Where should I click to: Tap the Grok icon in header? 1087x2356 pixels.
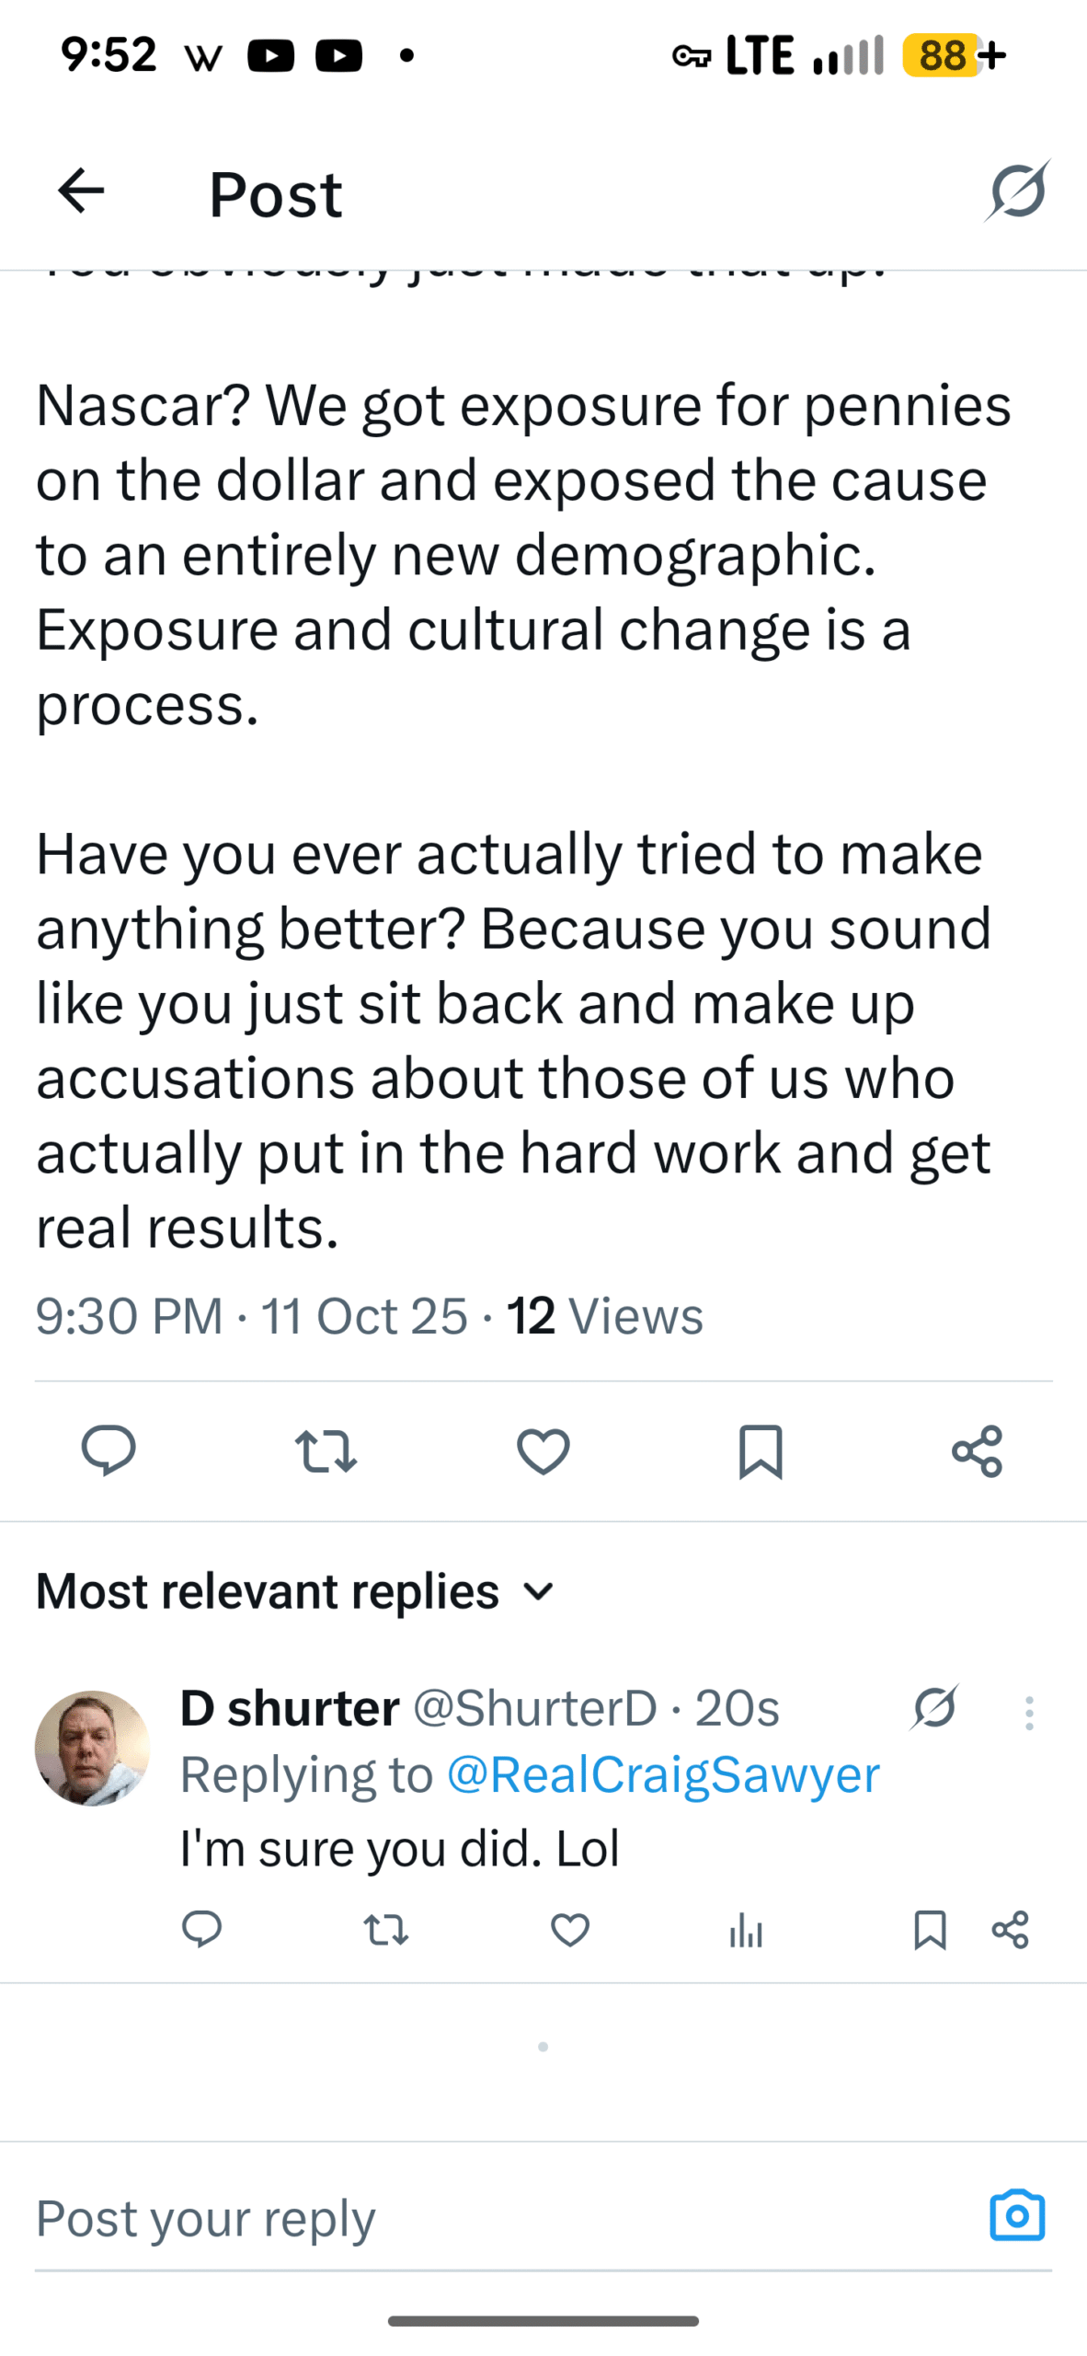[1018, 191]
